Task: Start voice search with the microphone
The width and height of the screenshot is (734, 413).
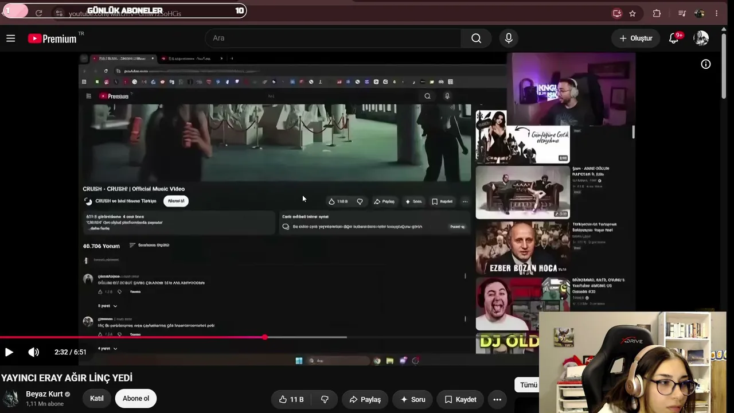Action: [509, 38]
